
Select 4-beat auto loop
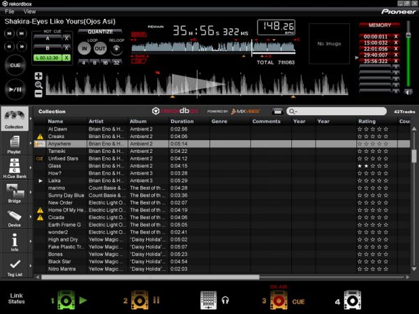84,63
